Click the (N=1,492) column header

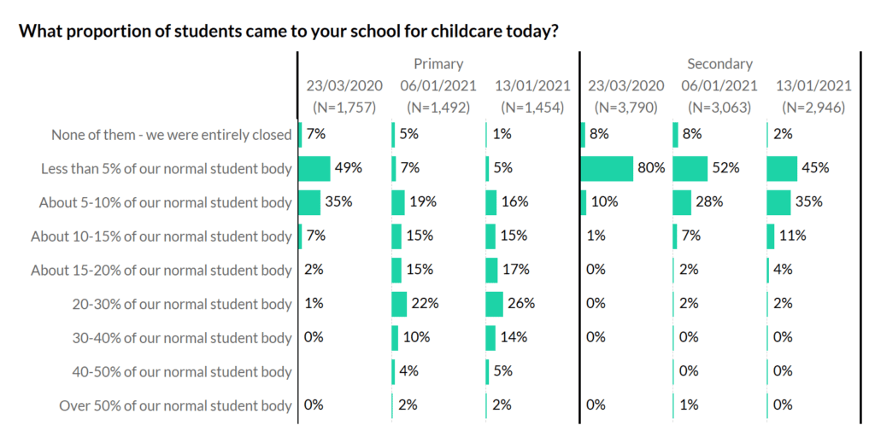pyautogui.click(x=438, y=108)
